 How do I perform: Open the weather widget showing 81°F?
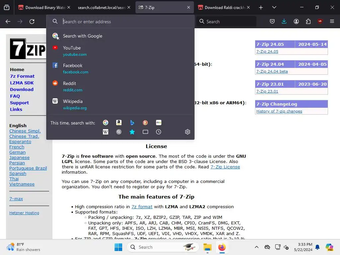23,247
